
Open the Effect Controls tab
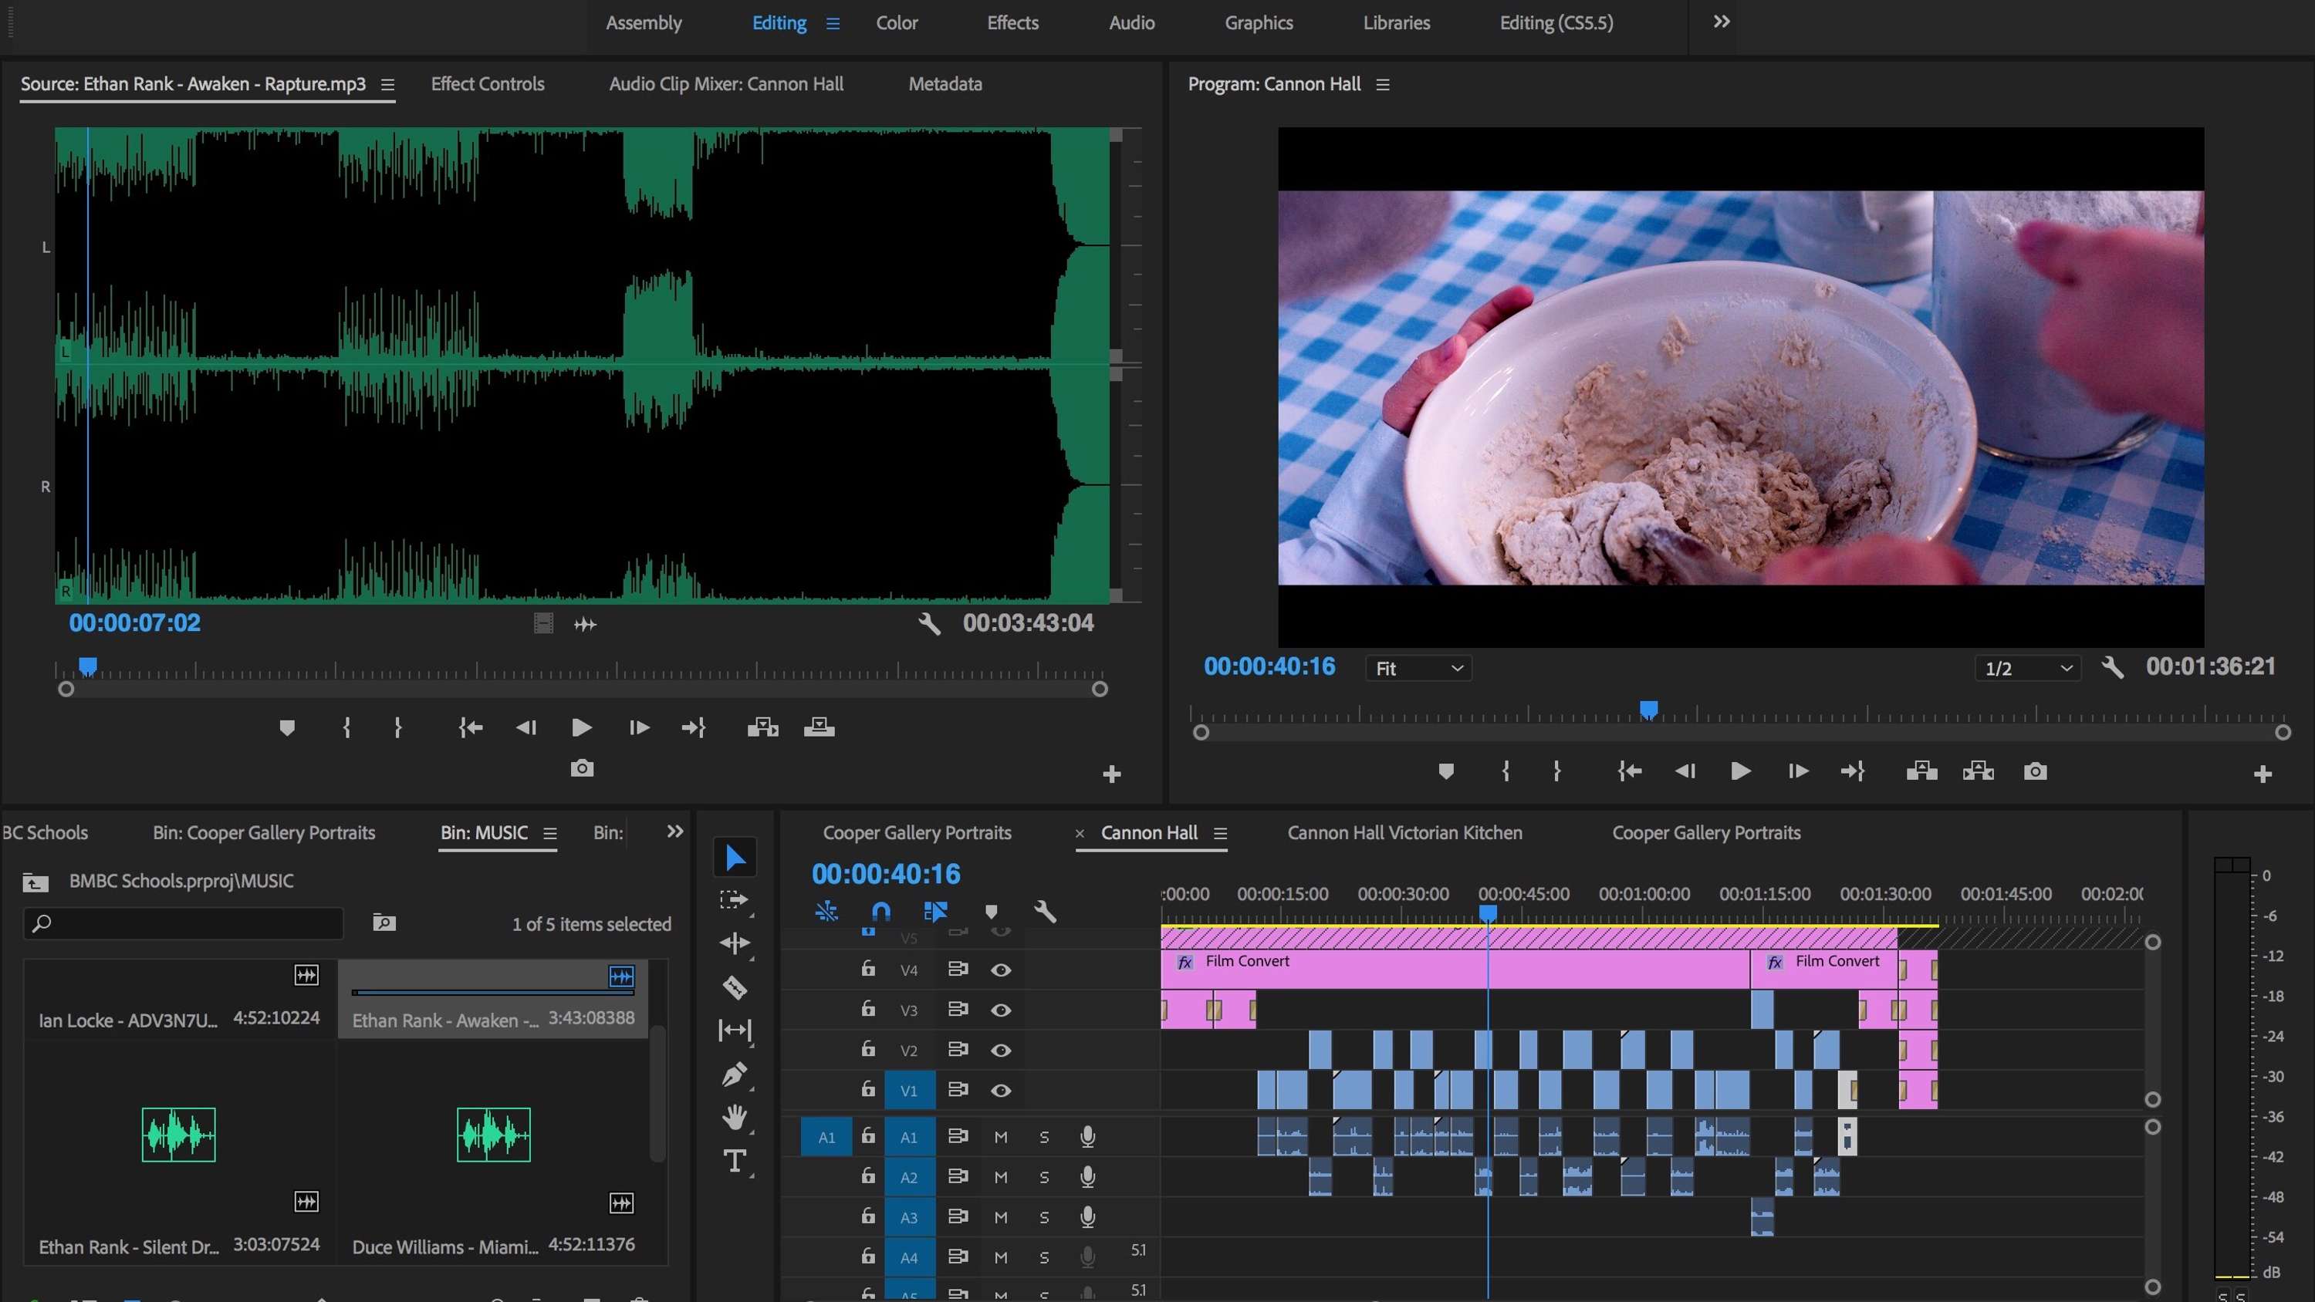pos(487,85)
